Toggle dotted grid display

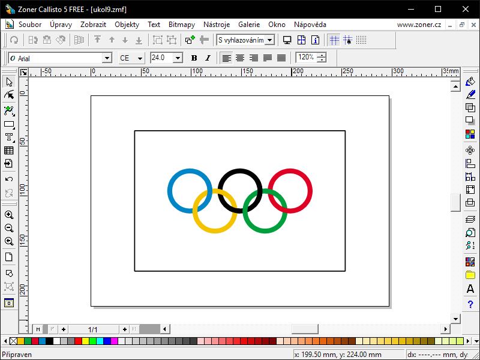coord(361,40)
